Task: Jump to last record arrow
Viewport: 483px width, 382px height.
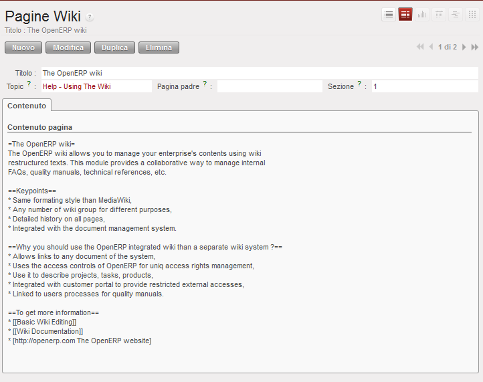Action: [475, 47]
